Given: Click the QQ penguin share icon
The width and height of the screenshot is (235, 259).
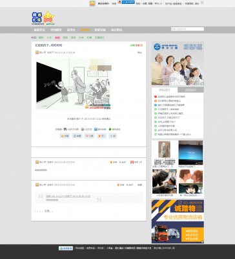Looking at the screenshot, I should click(65, 129).
